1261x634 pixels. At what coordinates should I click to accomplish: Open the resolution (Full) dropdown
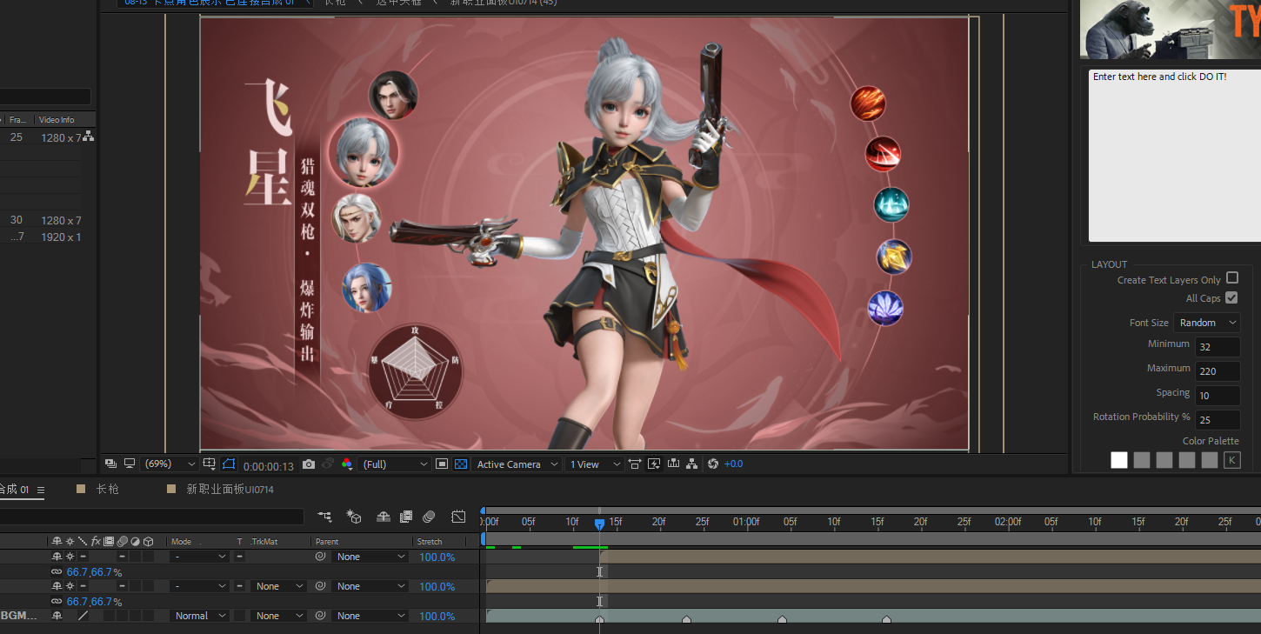395,464
